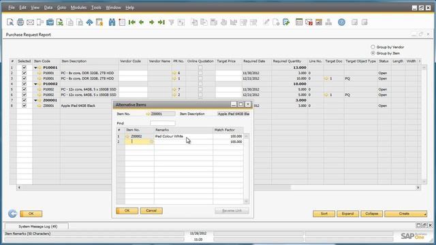436x245 pixels.
Task: Open the Edit menu
Action: point(22,7)
